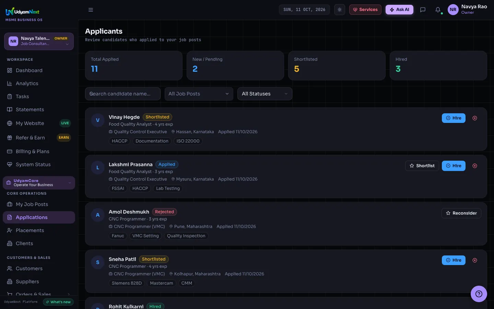Viewport: 494px width, 309px height.
Task: Open Billing & Plans
Action: (x=39, y=151)
